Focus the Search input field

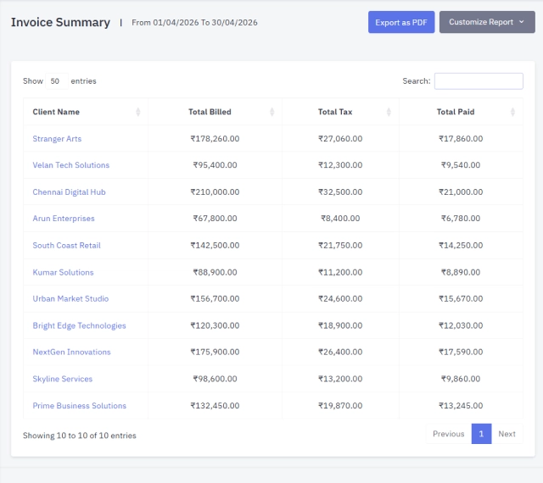point(479,81)
